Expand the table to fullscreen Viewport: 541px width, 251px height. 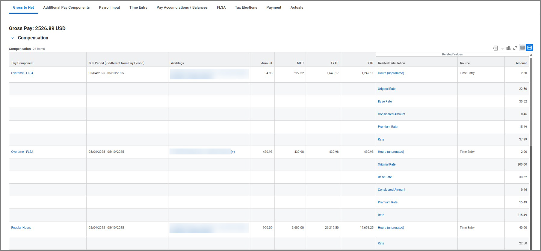[515, 48]
